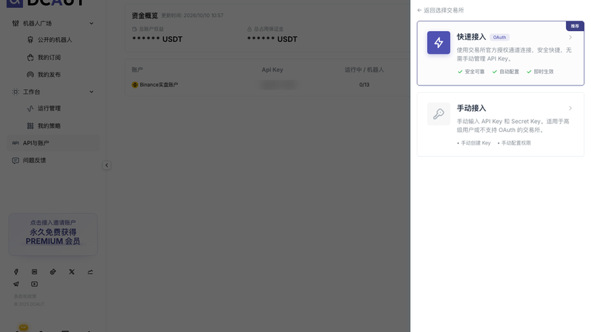Image resolution: width=591 pixels, height=332 pixels.
Task: Collapse the 工作台 section chevron
Action: (x=91, y=91)
